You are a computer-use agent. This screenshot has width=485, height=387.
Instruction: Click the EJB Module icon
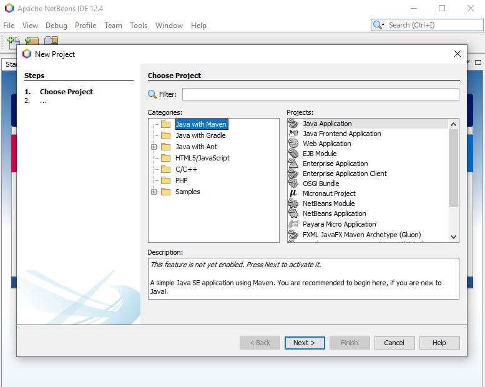(293, 154)
